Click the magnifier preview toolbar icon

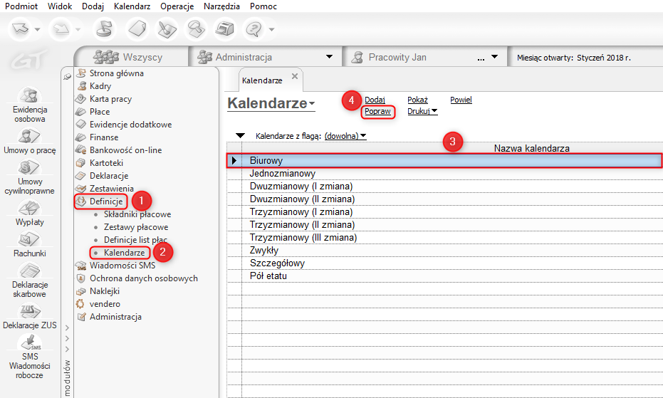point(197,29)
